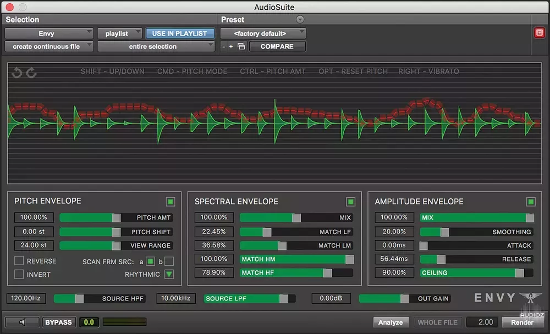Click the 56.44ms release field
Image resolution: width=550 pixels, height=334 pixels.
point(394,259)
